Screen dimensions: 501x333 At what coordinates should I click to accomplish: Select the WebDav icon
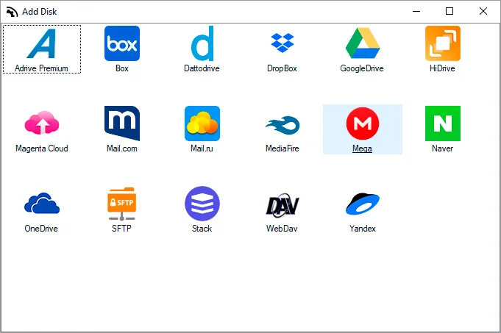(283, 204)
